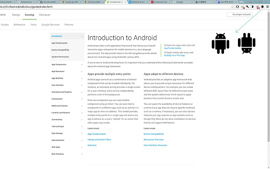
Task: Open the Resources Overview link
Action: pos(154,140)
